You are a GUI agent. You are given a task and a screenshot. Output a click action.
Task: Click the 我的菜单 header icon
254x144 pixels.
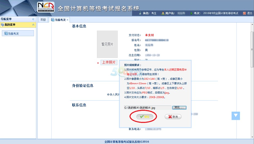pos(2,25)
